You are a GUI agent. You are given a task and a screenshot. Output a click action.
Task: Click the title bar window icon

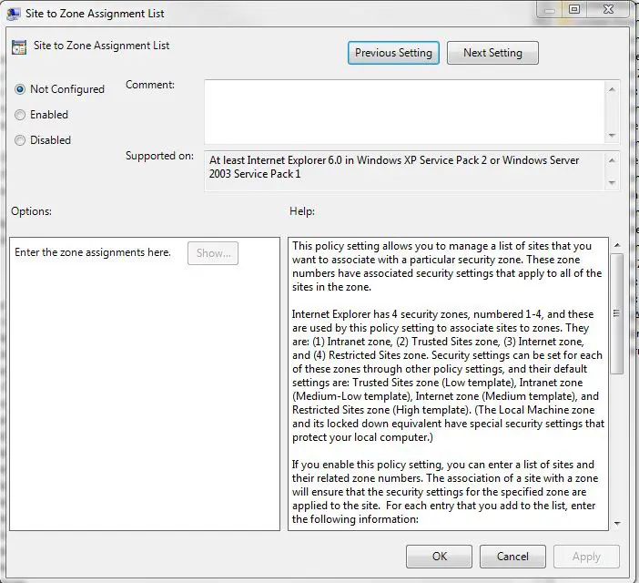[x=14, y=14]
